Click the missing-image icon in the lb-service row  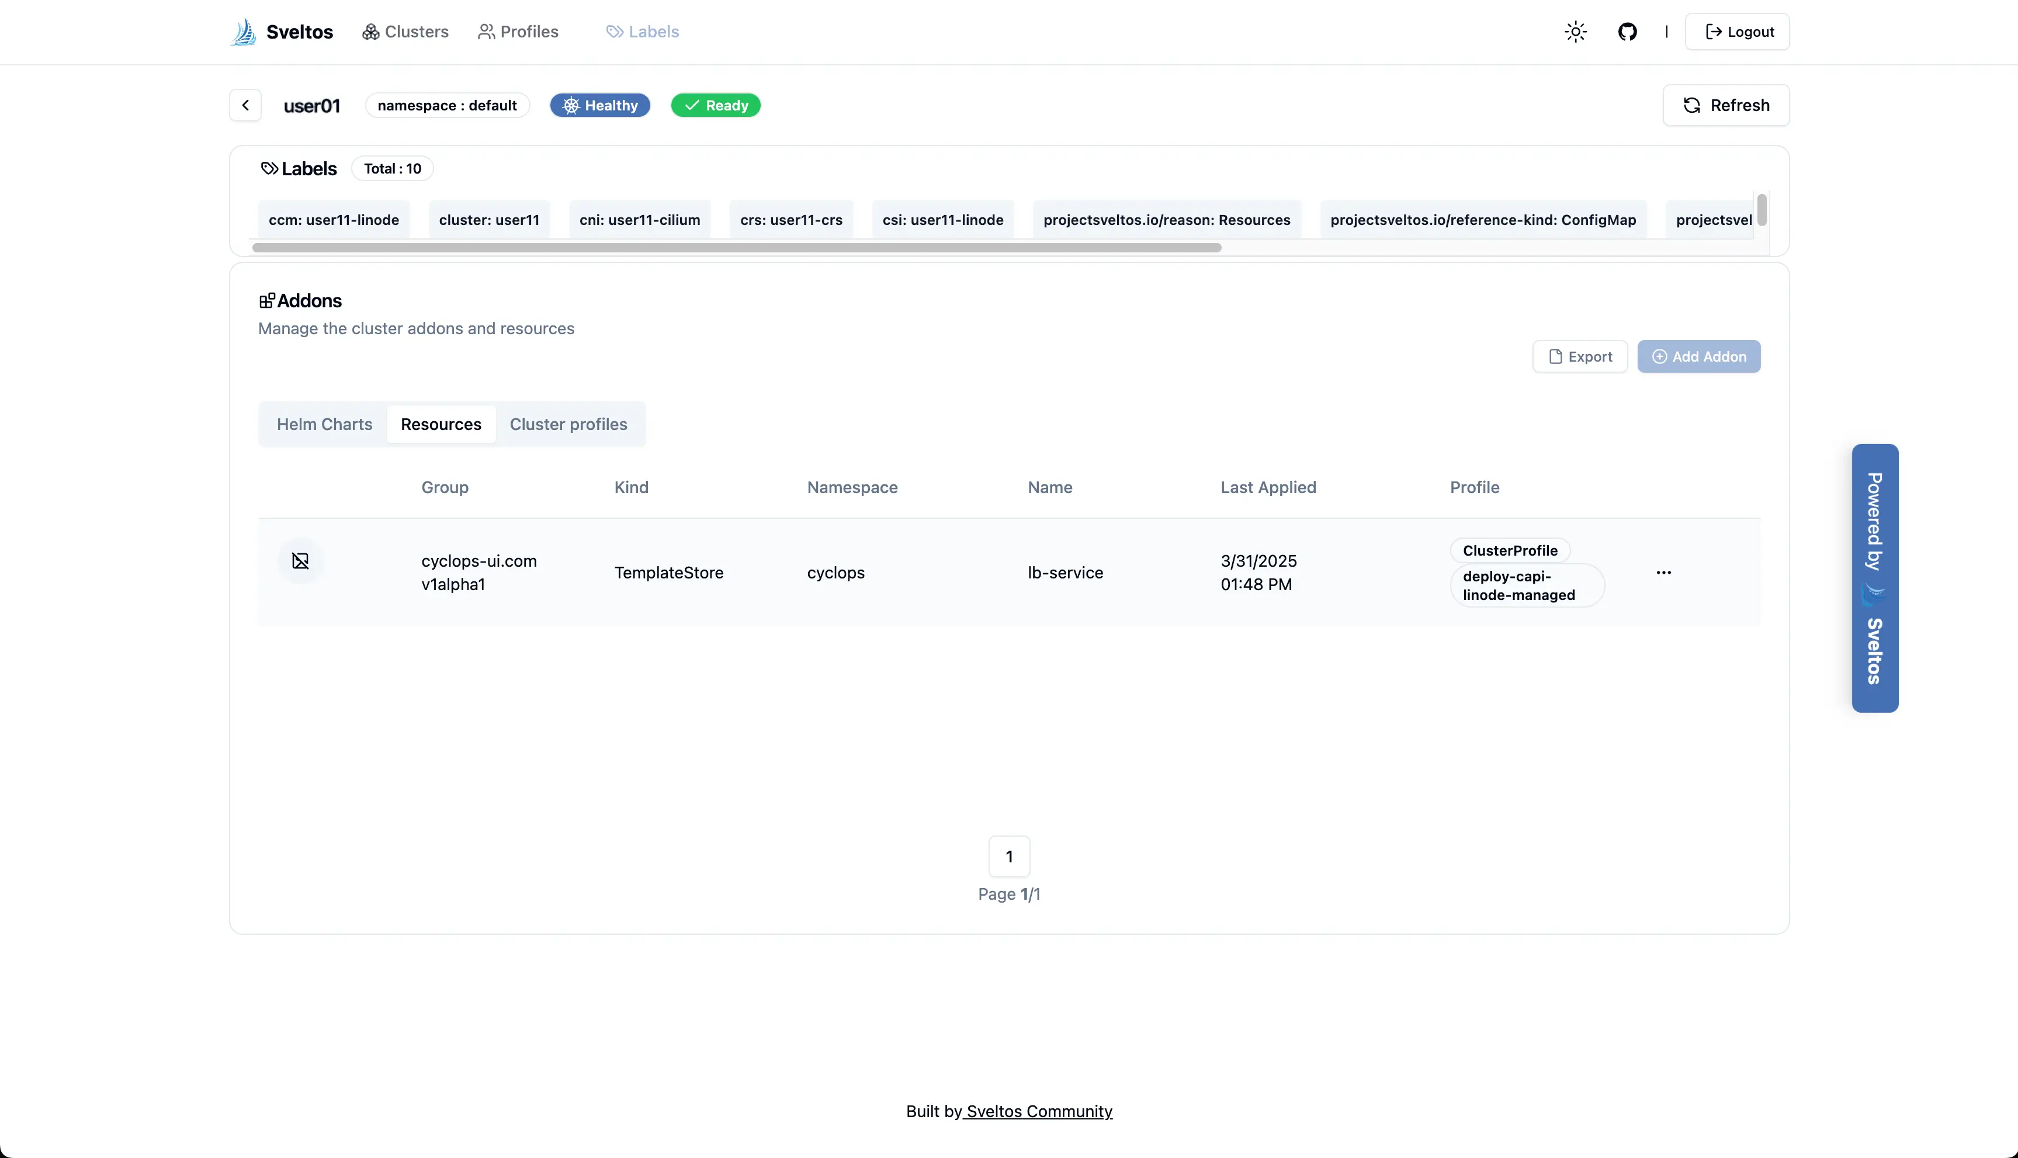[x=300, y=561]
